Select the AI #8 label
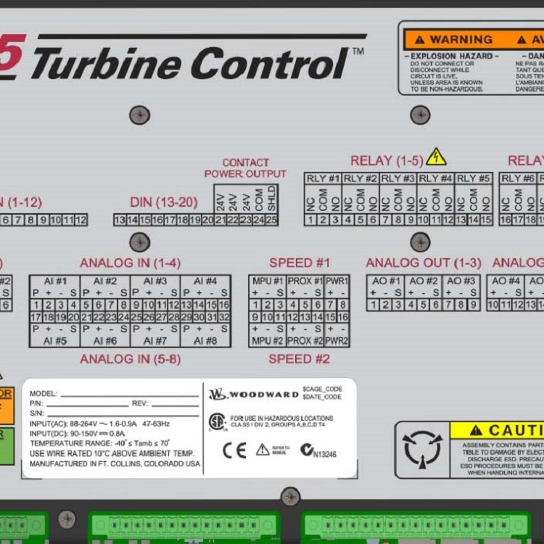 [x=205, y=341]
